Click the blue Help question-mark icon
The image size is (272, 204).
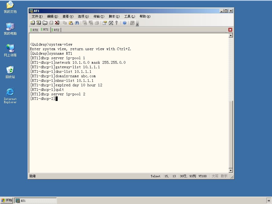125,23
